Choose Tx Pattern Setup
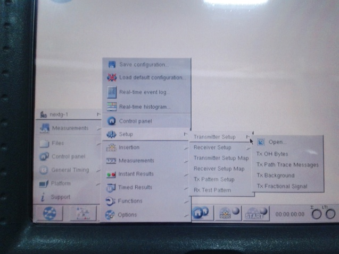The width and height of the screenshot is (339, 254). pos(220,179)
